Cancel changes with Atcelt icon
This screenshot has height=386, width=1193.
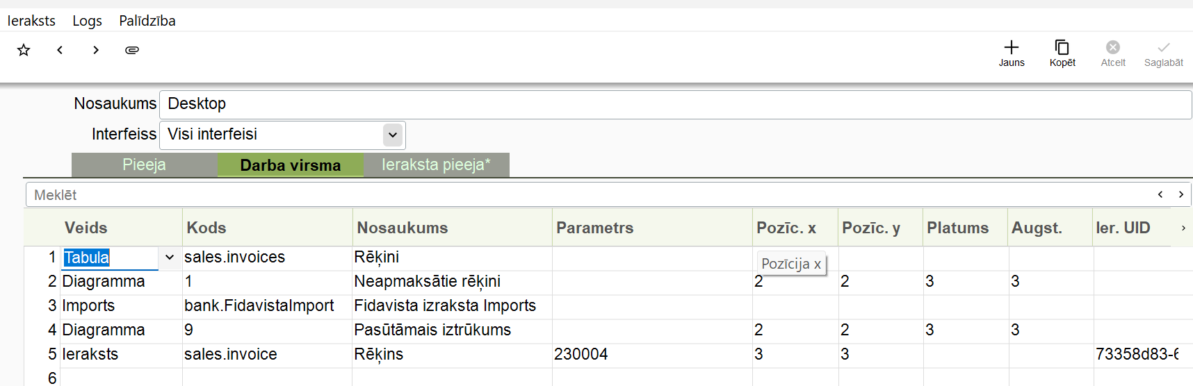click(1113, 53)
